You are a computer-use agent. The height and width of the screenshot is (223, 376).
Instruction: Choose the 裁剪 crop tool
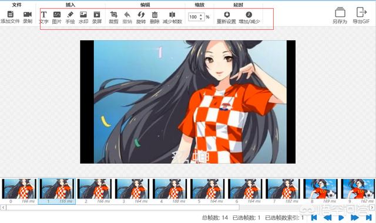click(x=113, y=17)
